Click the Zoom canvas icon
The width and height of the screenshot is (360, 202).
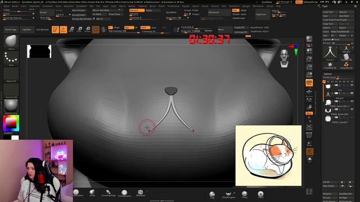click(309, 59)
